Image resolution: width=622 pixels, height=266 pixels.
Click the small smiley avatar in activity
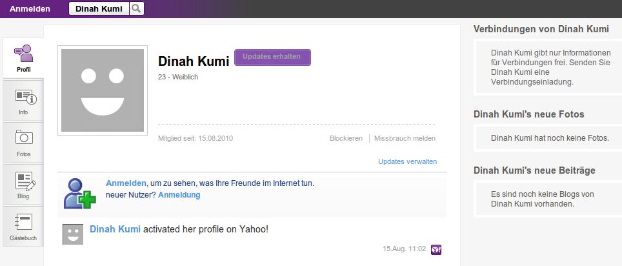coord(73,234)
